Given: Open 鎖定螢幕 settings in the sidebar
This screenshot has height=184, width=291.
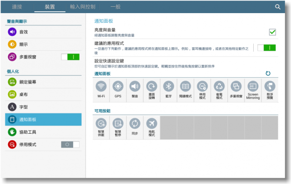Looking at the screenshot, I should click(27, 82).
